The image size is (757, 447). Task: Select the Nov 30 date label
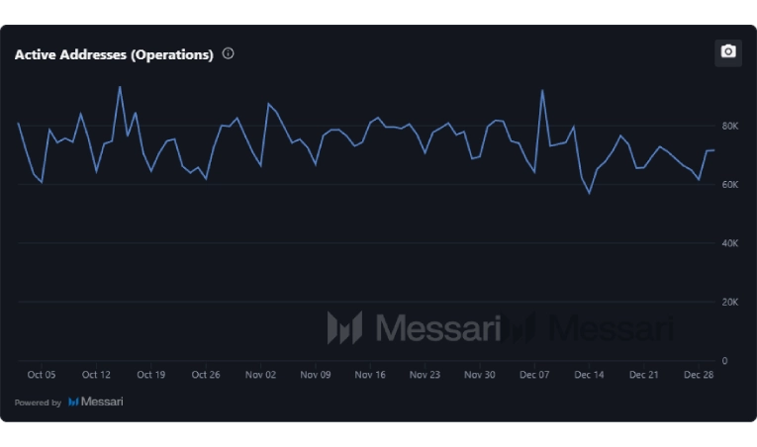(x=479, y=375)
